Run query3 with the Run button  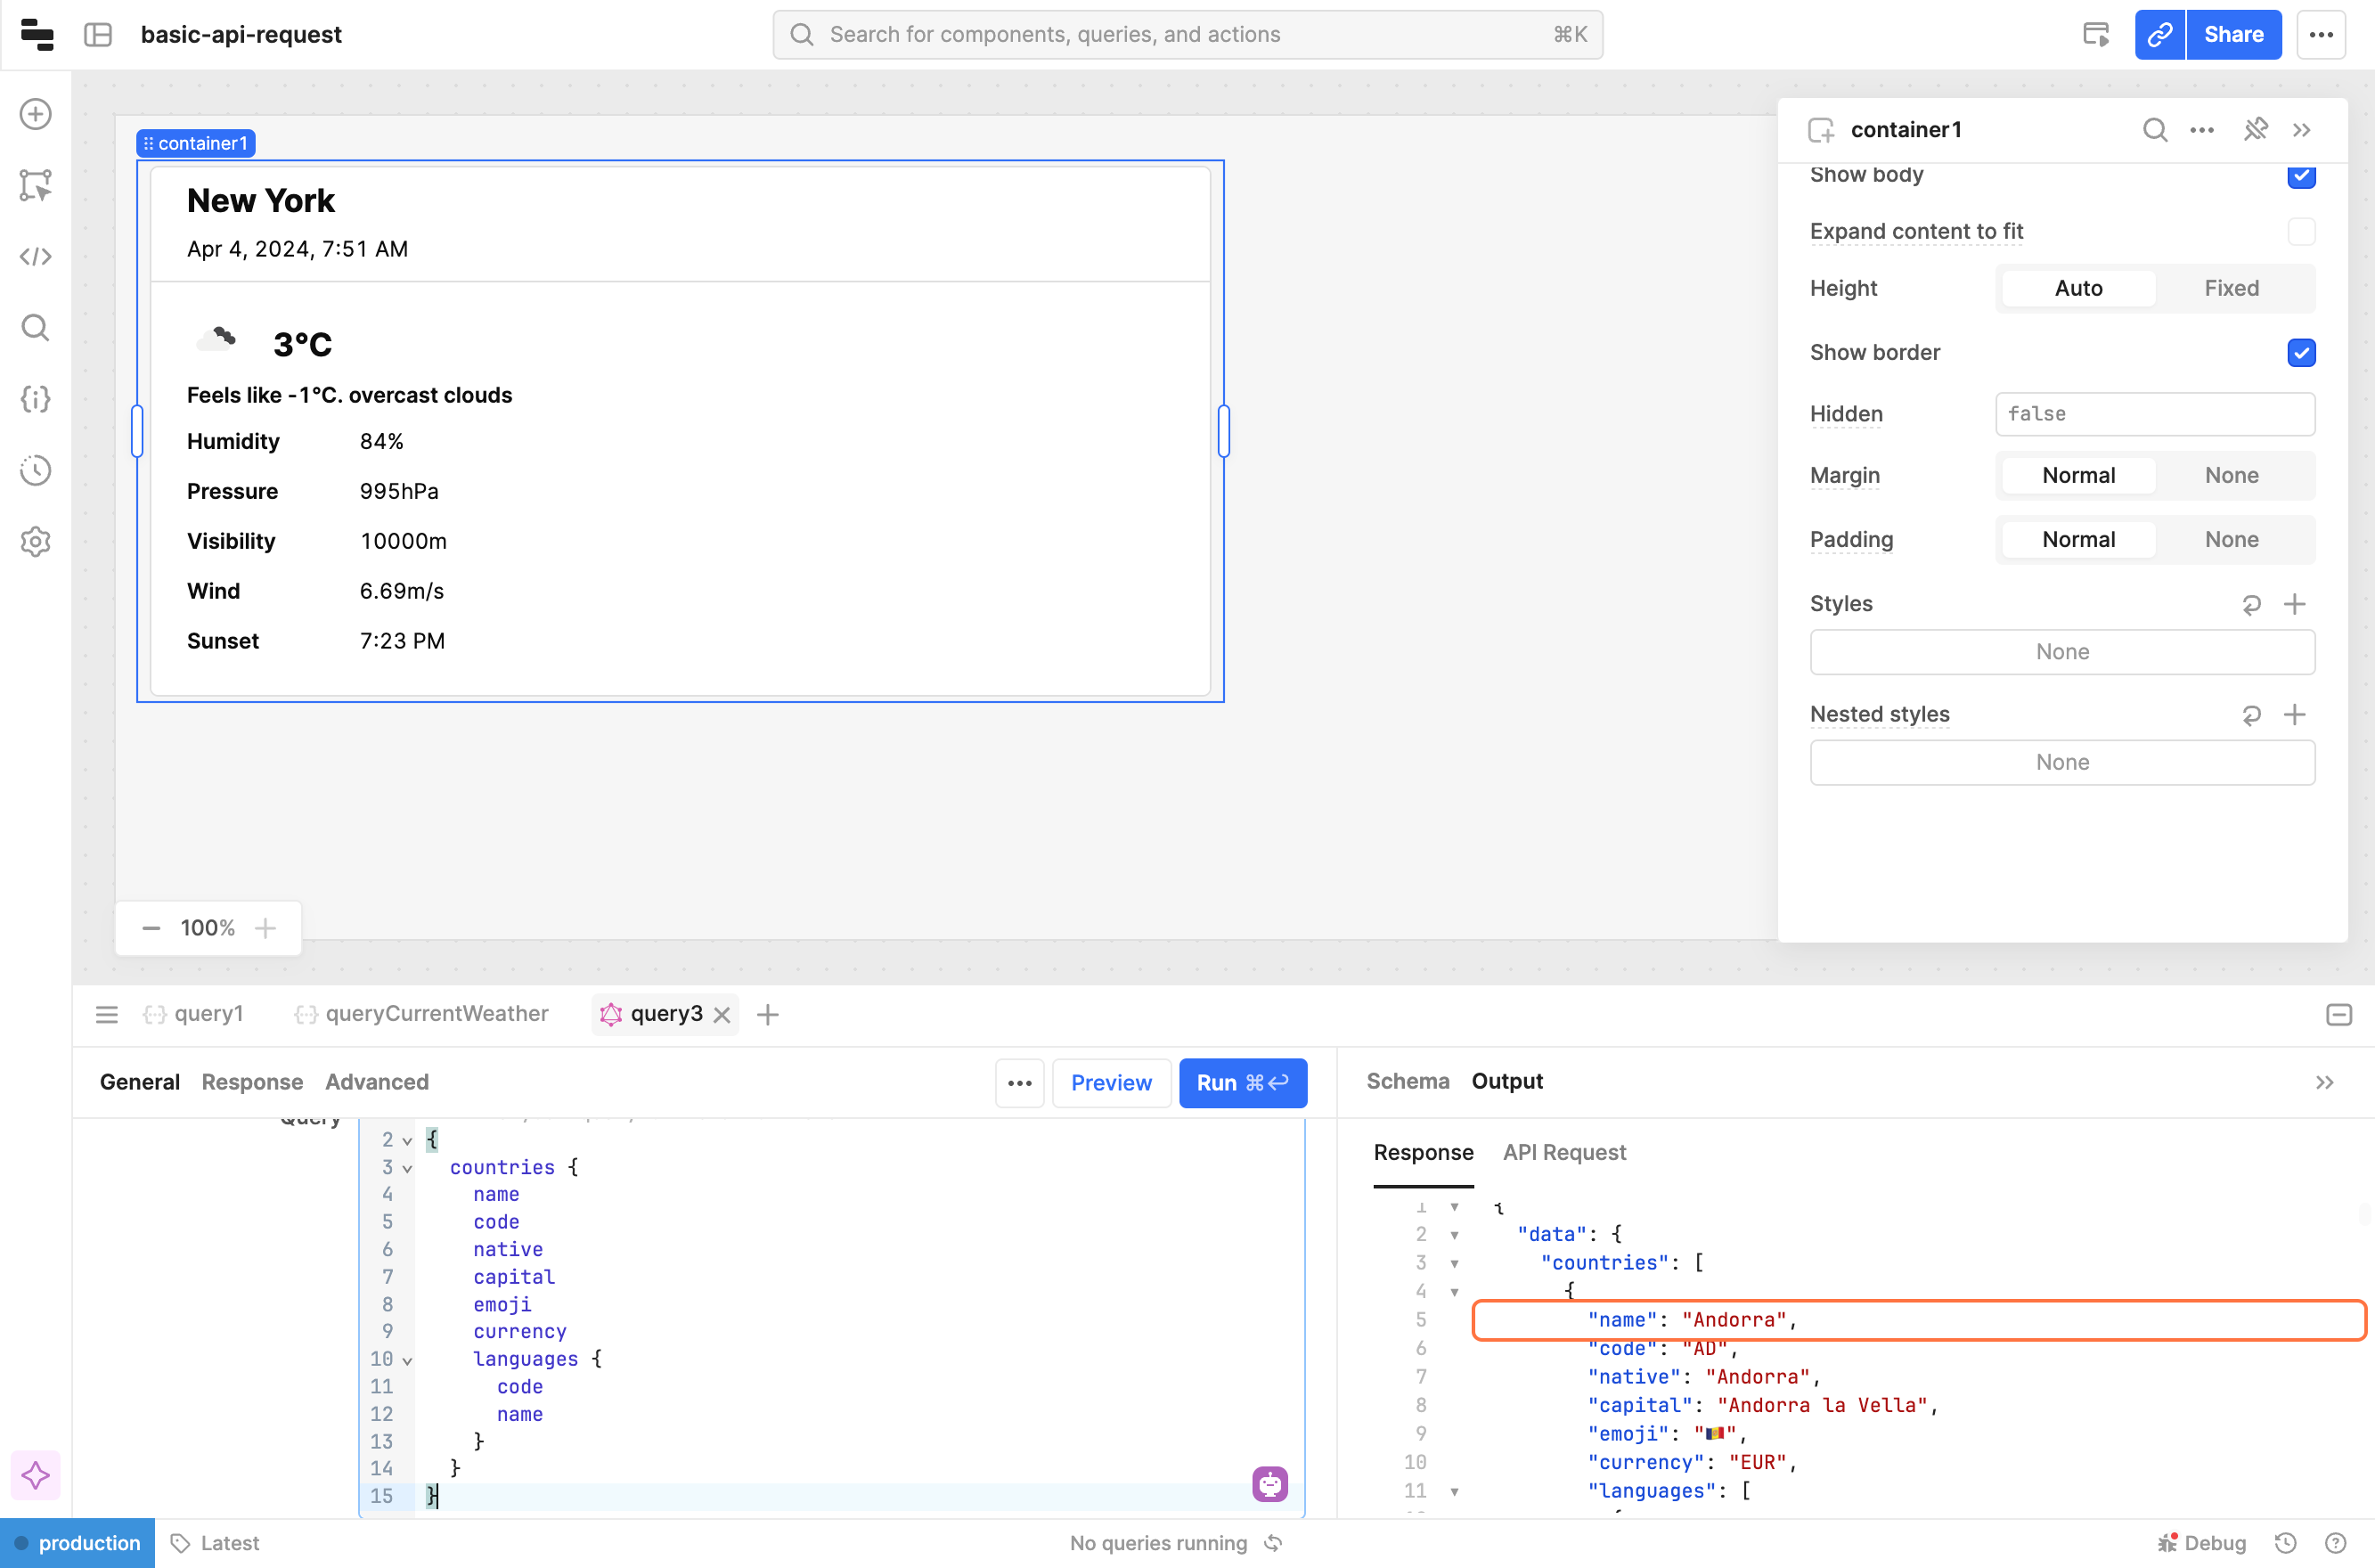tap(1242, 1083)
